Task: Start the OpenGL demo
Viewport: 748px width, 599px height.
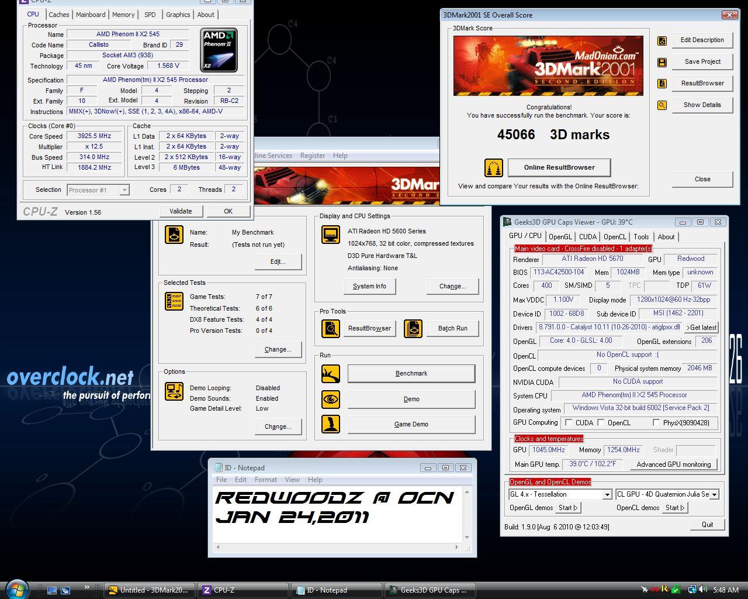Action: pyautogui.click(x=567, y=508)
